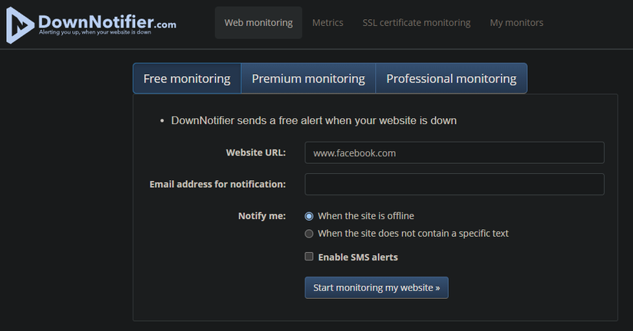Screen dimensions: 633x331
Task: Click the logo tagline 'Alerting you up, when your website is down'
Action: (x=95, y=32)
